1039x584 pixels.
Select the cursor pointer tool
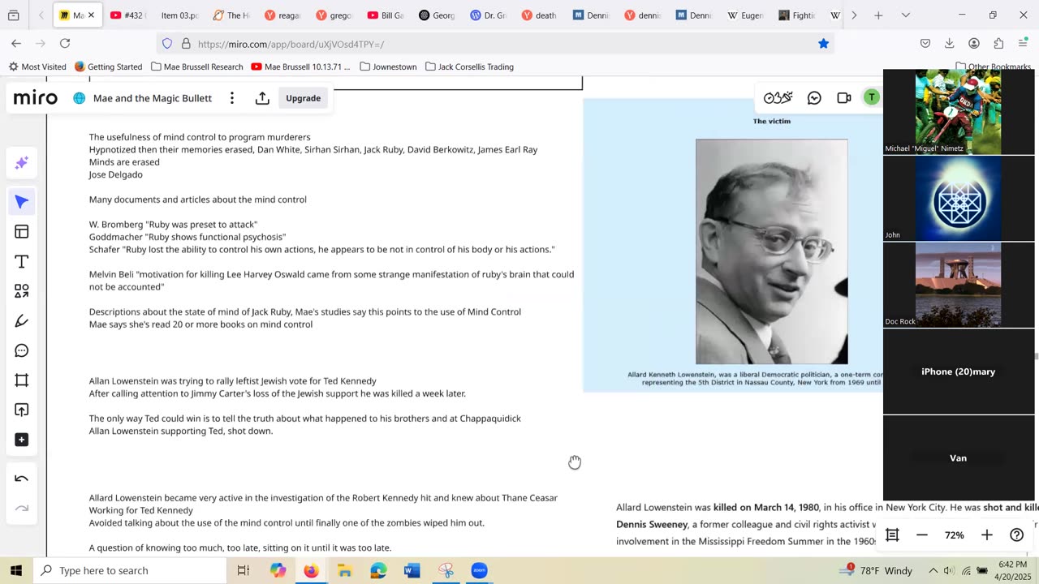pos(22,202)
